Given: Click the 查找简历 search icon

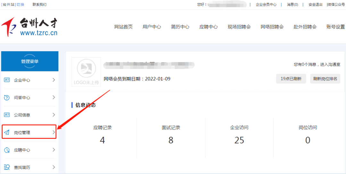Looking at the screenshot, I should pyautogui.click(x=7, y=167).
